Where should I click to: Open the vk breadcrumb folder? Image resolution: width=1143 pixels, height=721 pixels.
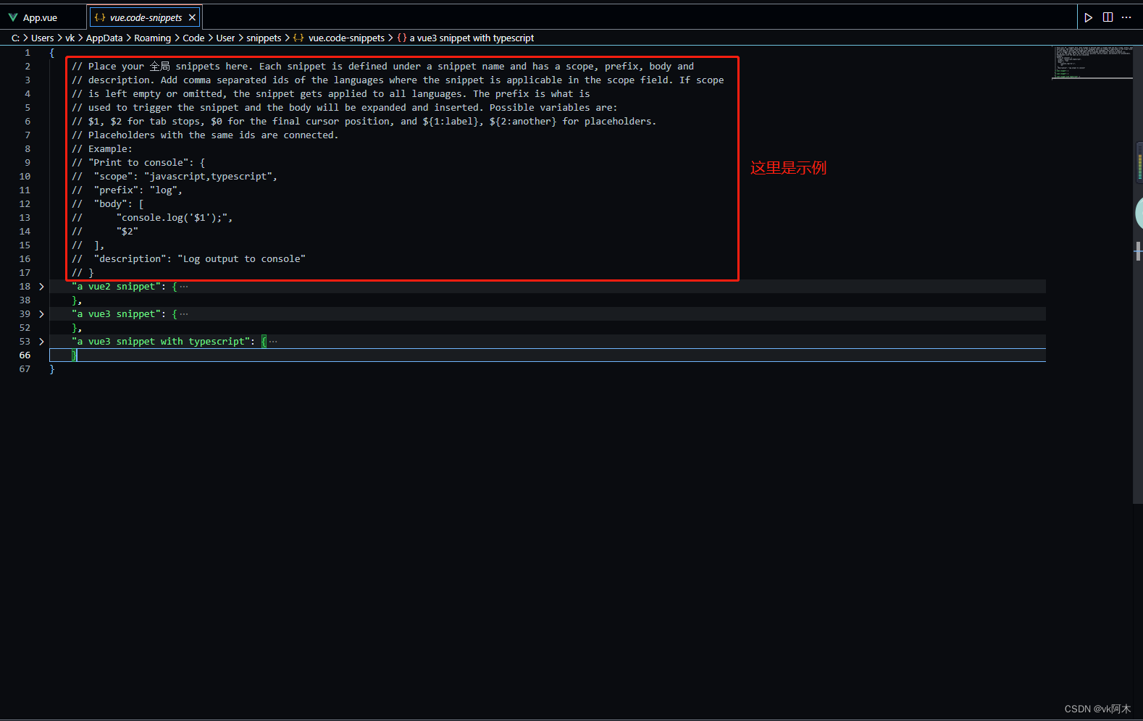tap(70, 38)
